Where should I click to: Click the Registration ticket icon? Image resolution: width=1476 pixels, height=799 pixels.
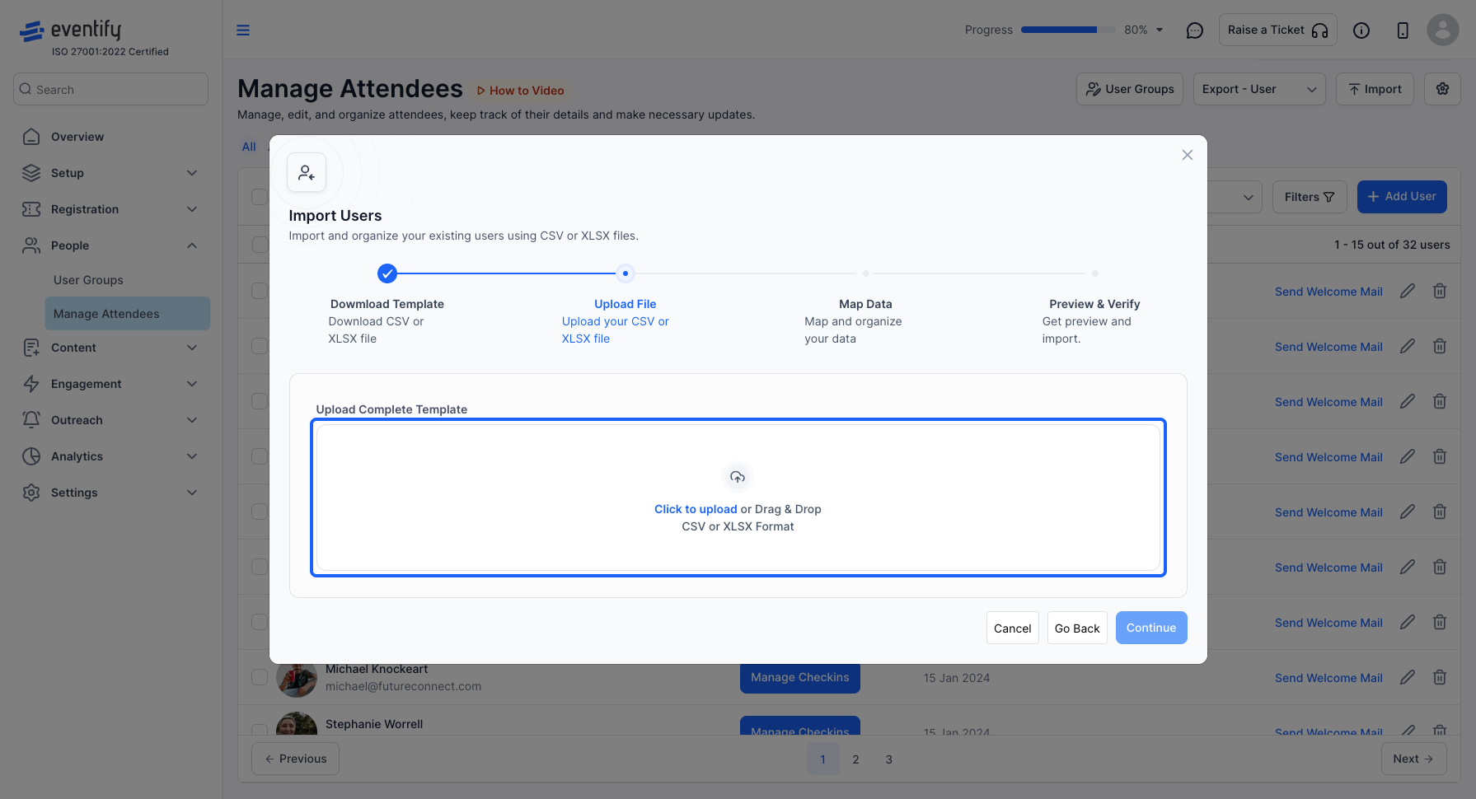tap(31, 209)
